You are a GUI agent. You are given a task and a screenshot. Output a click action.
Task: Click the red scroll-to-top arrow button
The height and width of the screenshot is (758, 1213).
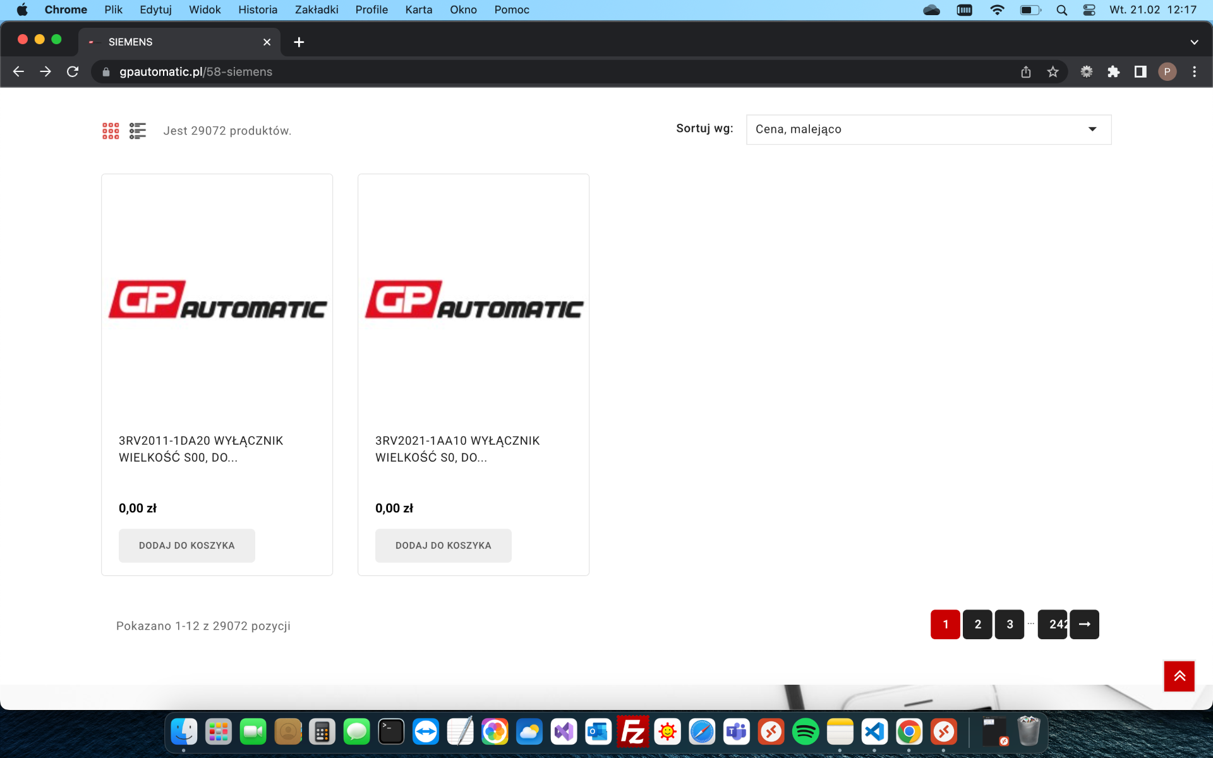tap(1179, 676)
